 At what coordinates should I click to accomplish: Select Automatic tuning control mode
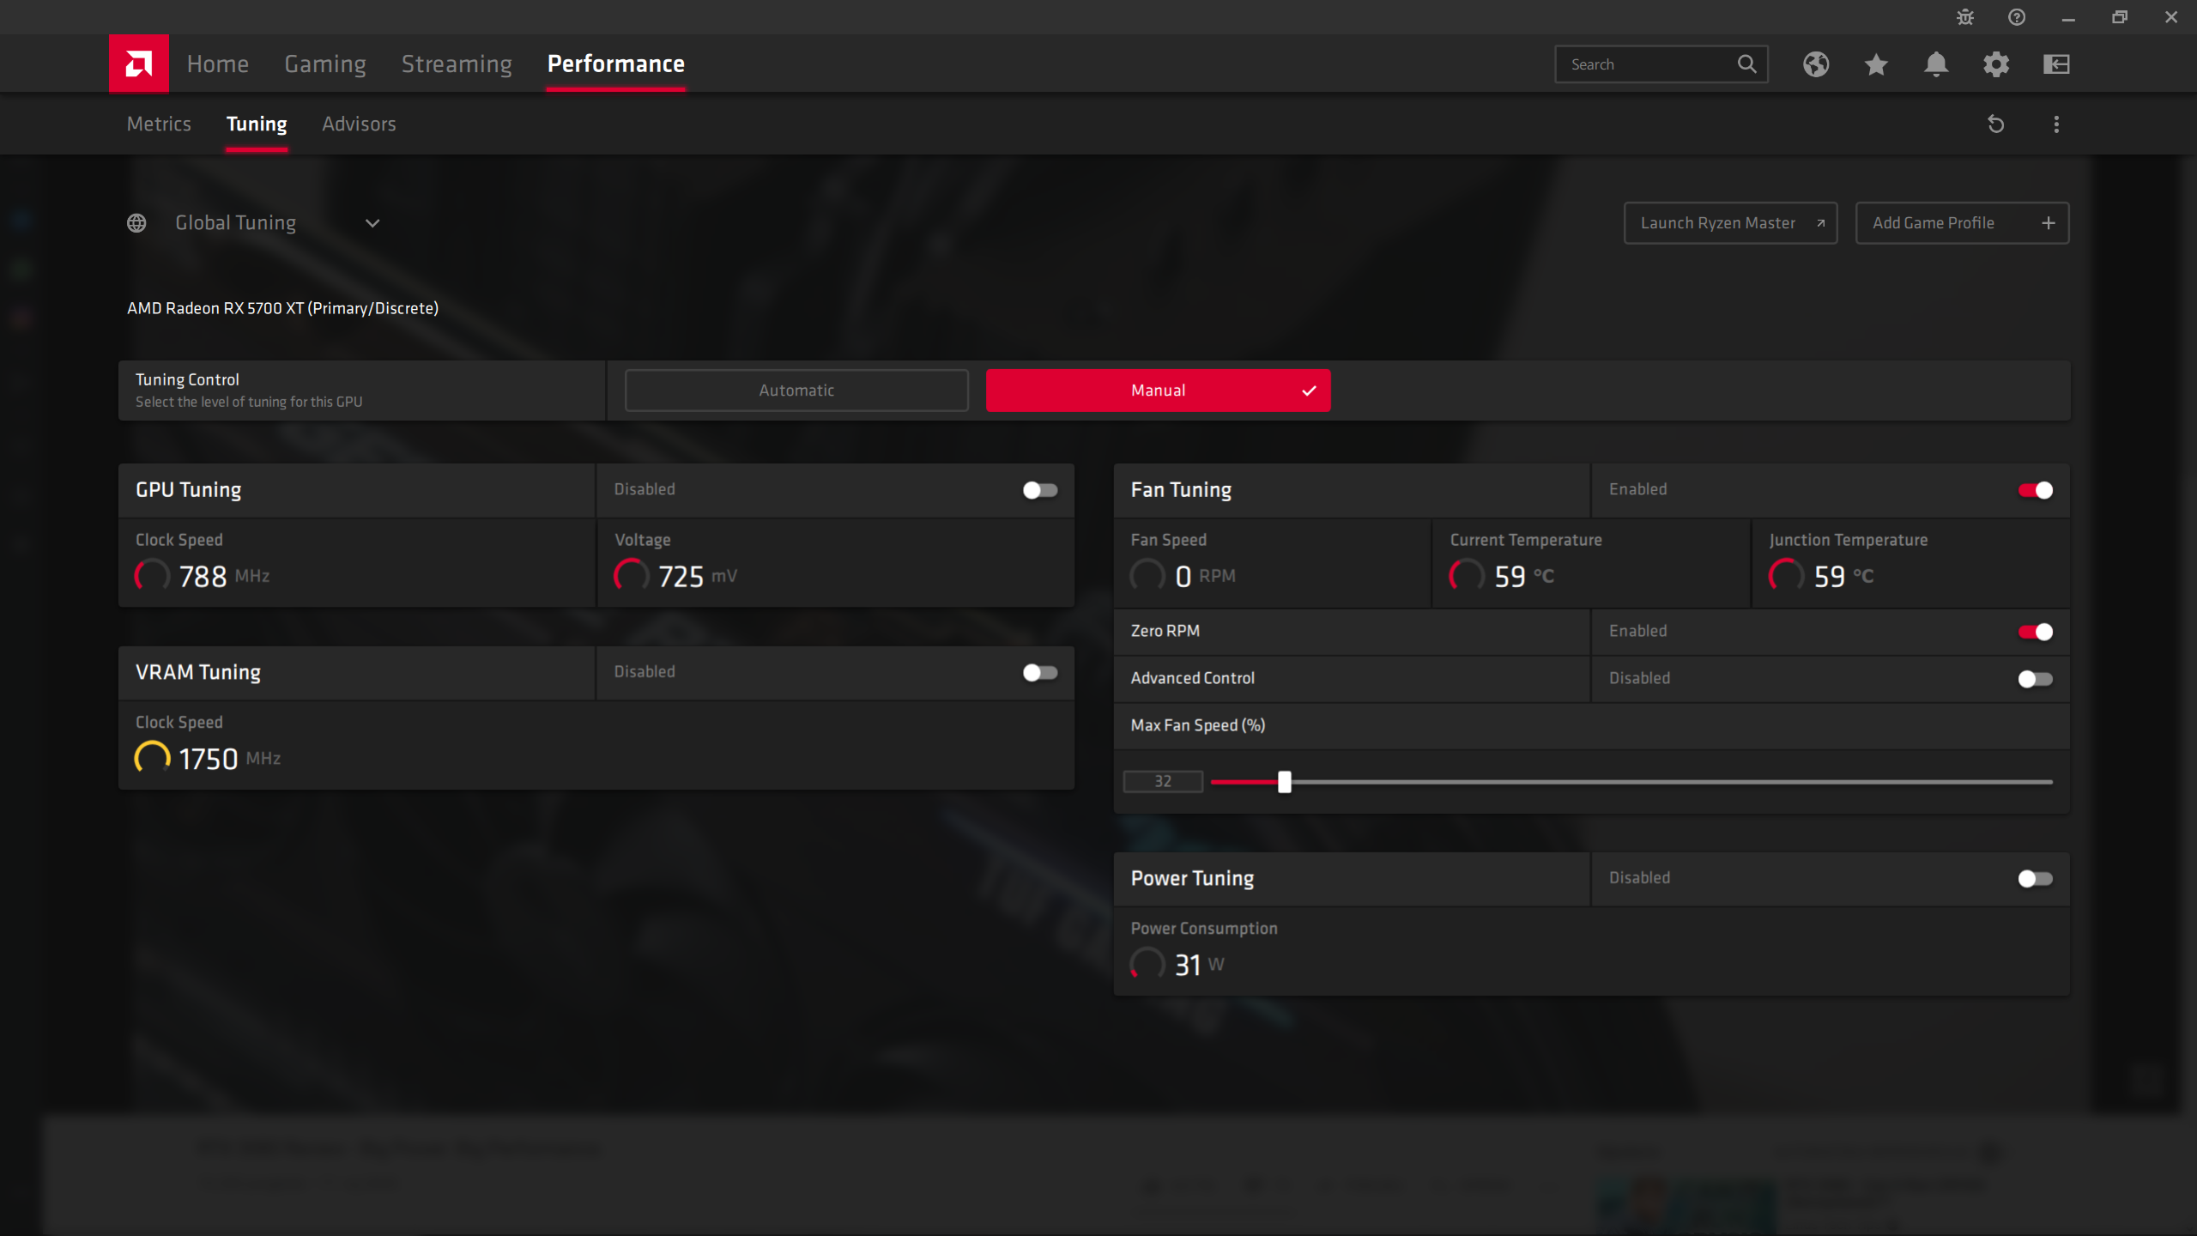(796, 390)
